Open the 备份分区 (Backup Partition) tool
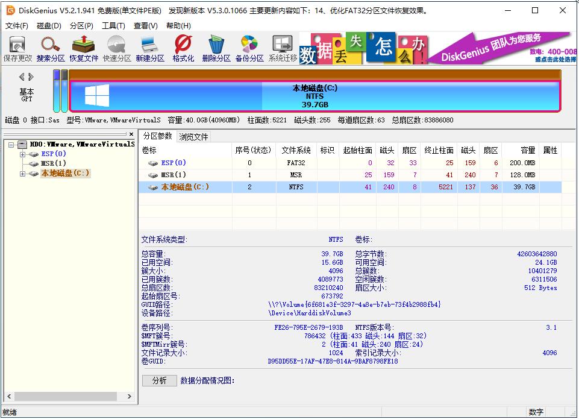This screenshot has width=579, height=419. point(249,48)
